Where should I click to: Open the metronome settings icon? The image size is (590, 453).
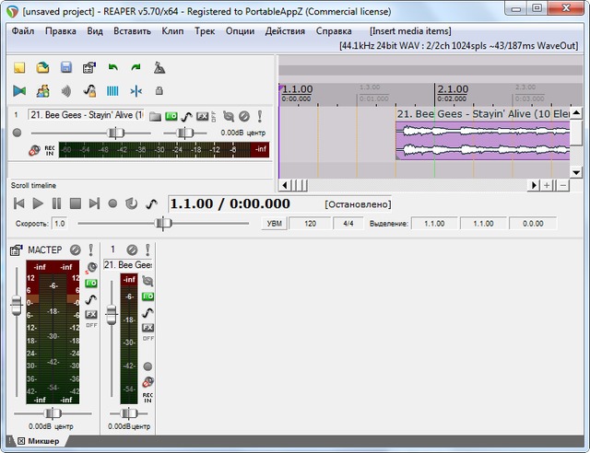pyautogui.click(x=159, y=68)
